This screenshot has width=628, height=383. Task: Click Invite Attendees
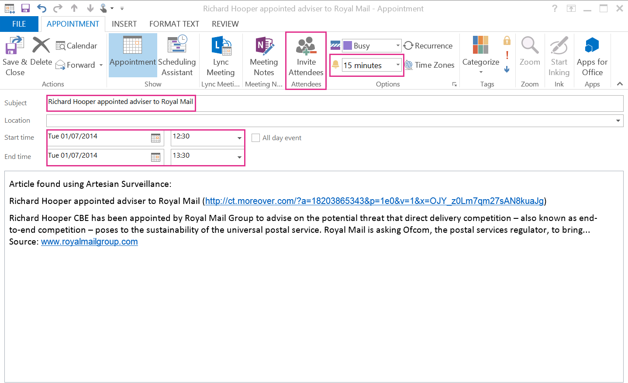[x=306, y=55]
